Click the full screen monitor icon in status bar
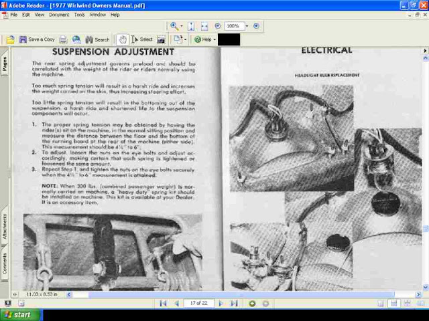The height and width of the screenshot is (321, 429). (x=8, y=303)
